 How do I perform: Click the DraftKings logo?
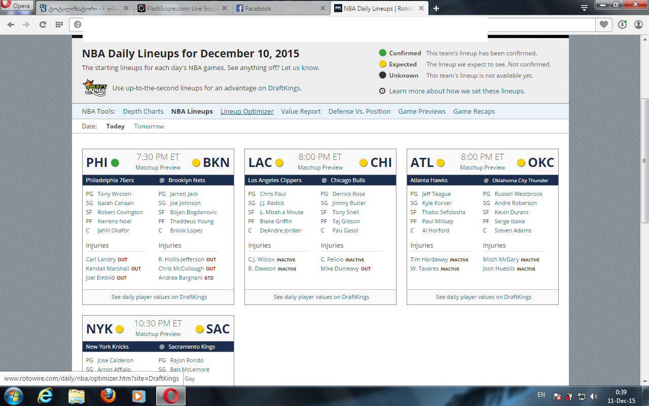coord(95,87)
